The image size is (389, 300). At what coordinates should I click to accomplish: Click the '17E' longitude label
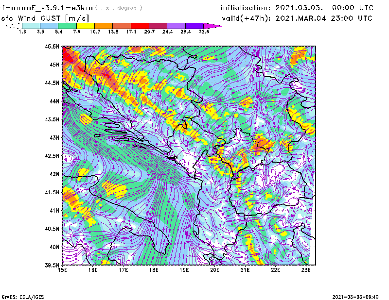pos(124,270)
